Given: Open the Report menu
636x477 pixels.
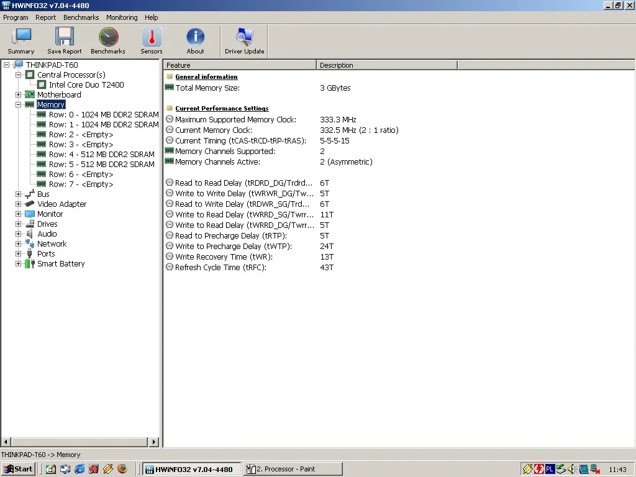Looking at the screenshot, I should (x=45, y=17).
